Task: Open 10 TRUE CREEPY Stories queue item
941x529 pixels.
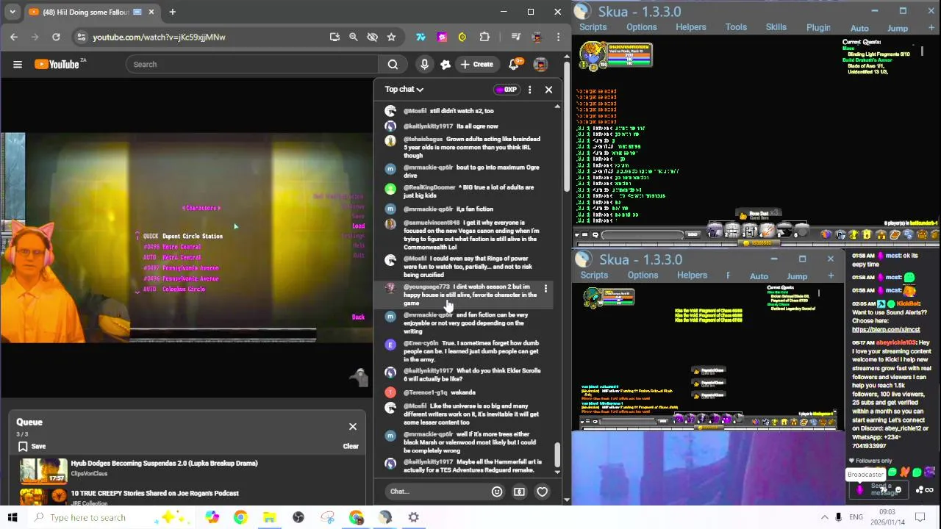Action: 154,493
